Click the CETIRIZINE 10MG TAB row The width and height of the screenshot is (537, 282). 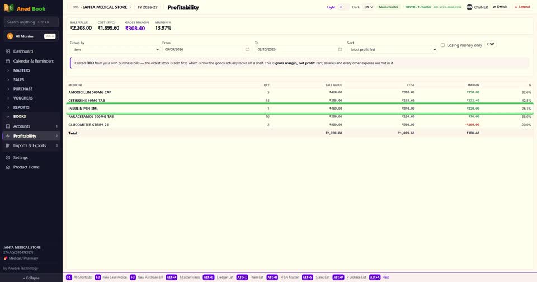tap(300, 100)
